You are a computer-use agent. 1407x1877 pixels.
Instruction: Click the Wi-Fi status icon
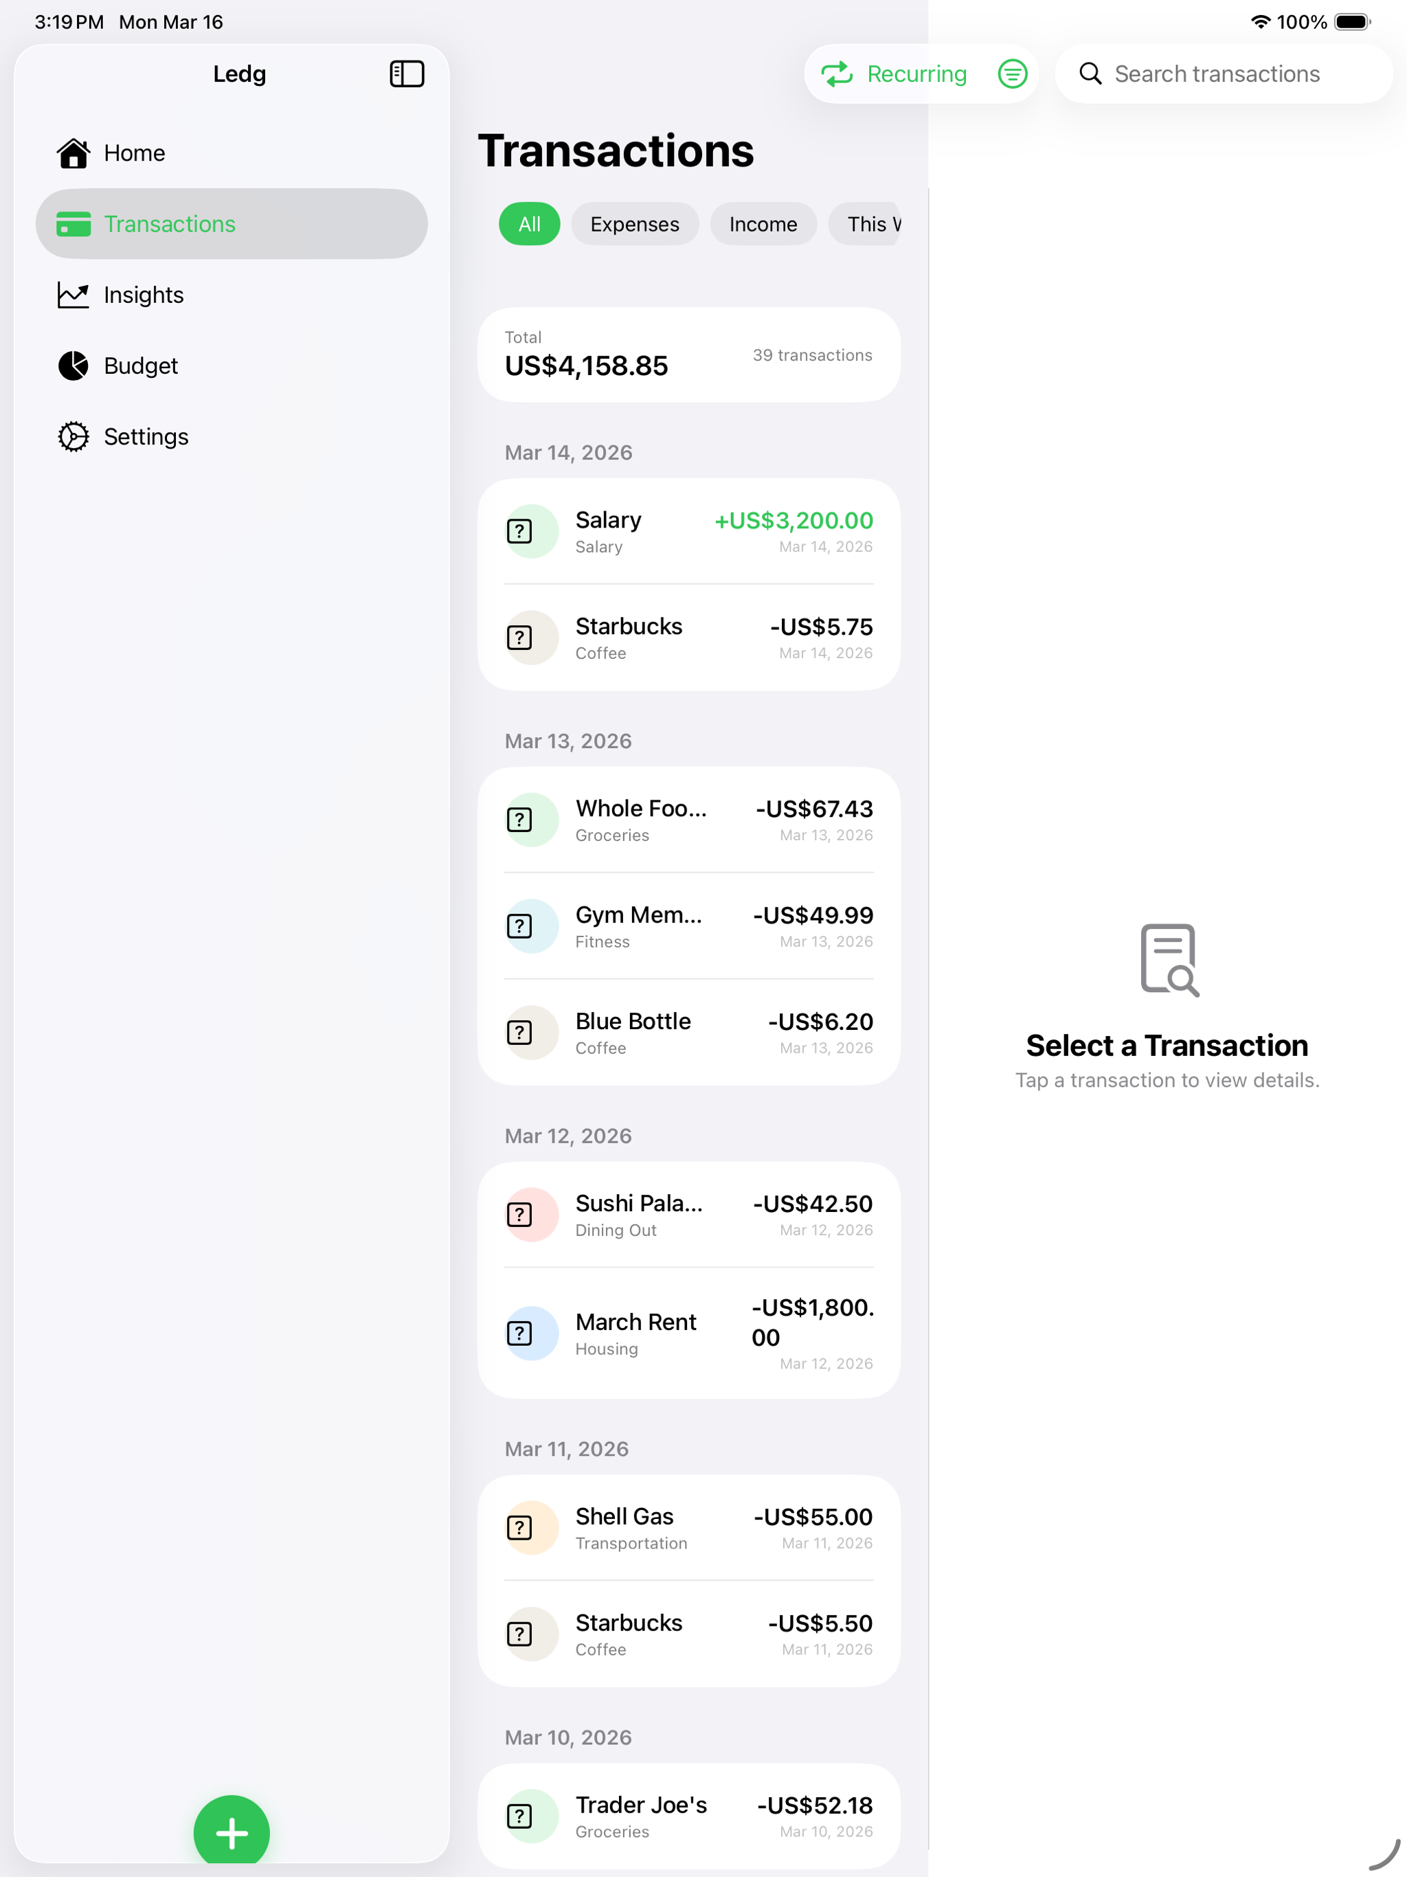point(1260,22)
